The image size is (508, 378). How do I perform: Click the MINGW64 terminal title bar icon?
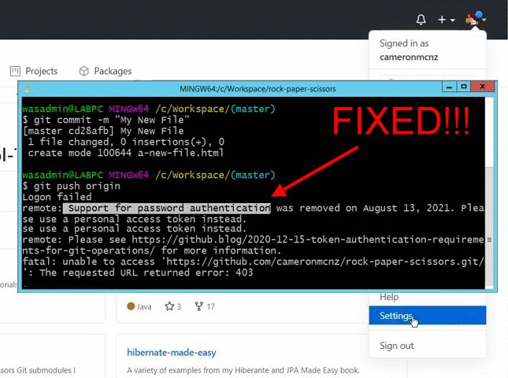(28, 88)
